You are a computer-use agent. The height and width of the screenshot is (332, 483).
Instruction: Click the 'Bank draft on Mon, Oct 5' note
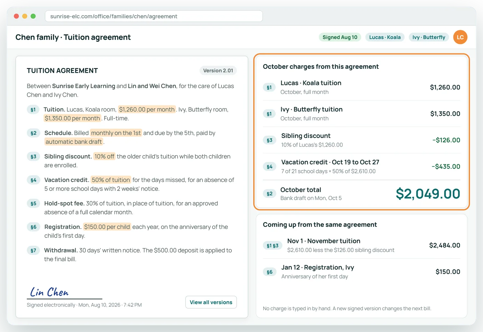pyautogui.click(x=311, y=198)
